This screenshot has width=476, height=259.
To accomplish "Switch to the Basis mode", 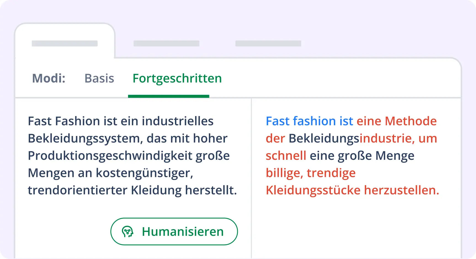I will tap(99, 78).
